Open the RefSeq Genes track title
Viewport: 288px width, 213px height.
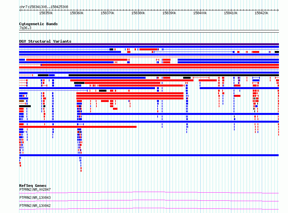coord(33,186)
